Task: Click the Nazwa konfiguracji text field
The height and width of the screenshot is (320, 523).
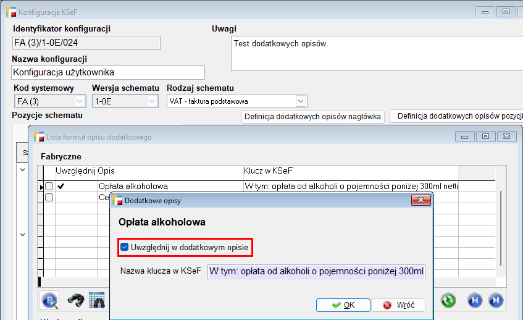Action: (107, 72)
